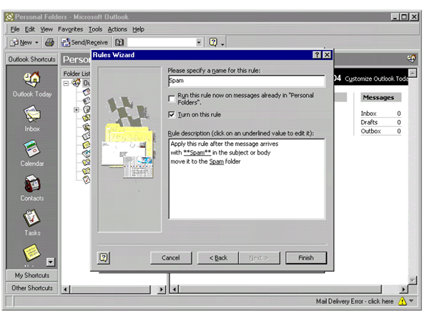Click the Send/Receive toolbar button
The height and width of the screenshot is (321, 429).
click(x=84, y=42)
